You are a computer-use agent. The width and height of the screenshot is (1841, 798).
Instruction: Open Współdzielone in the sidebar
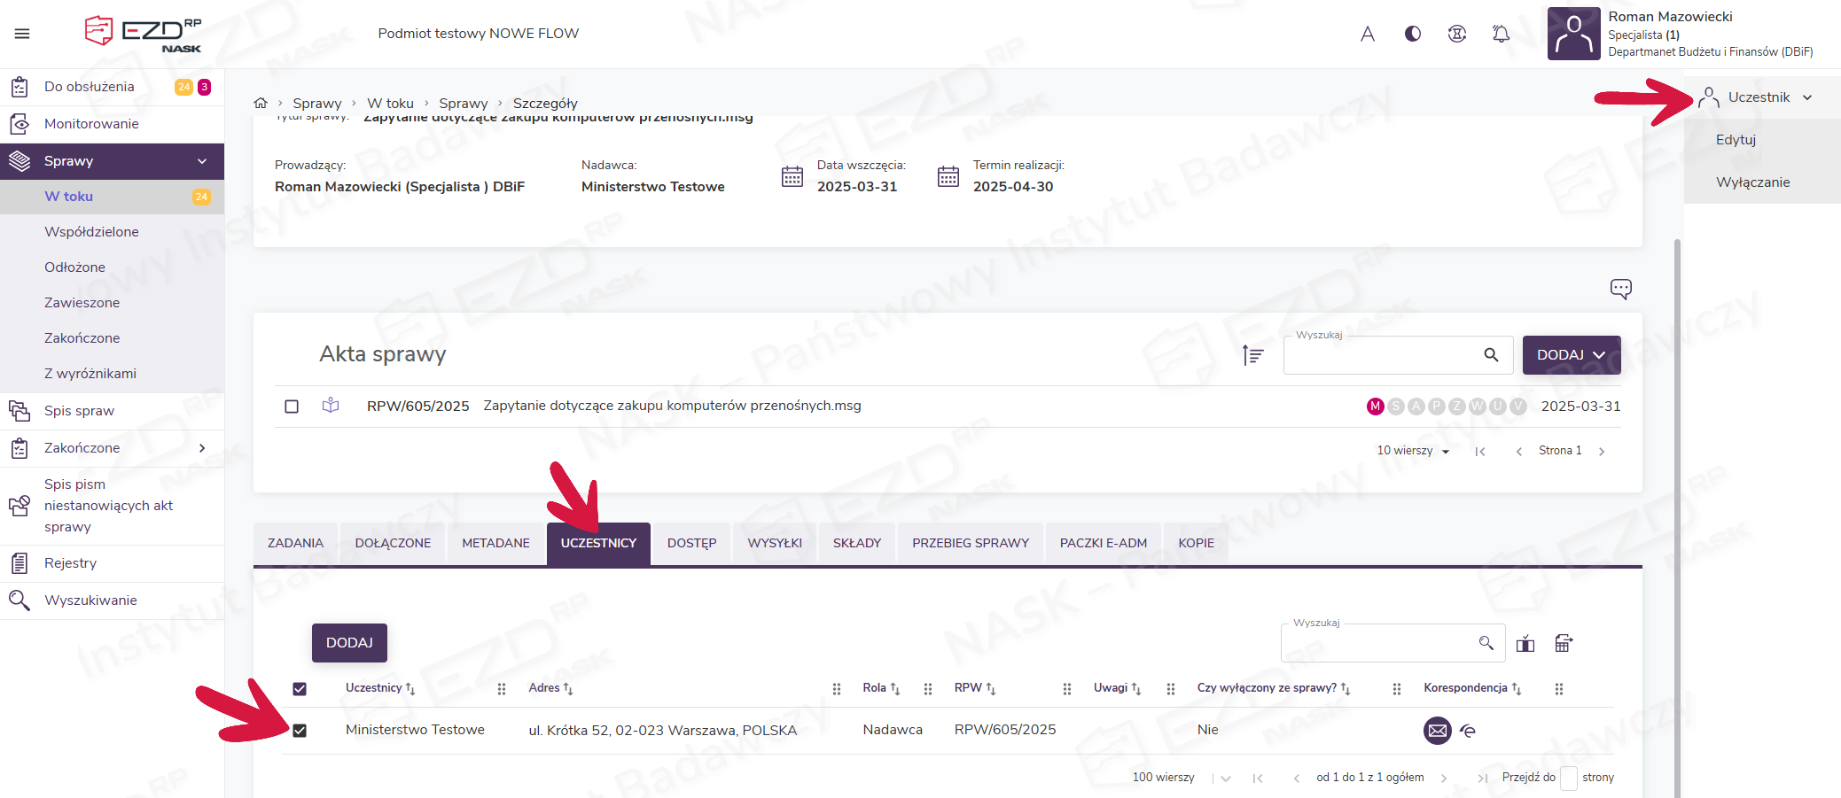click(91, 232)
